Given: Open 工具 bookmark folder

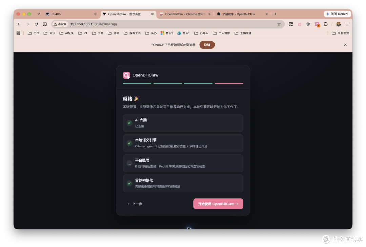Looking at the screenshot, I should click(x=98, y=33).
